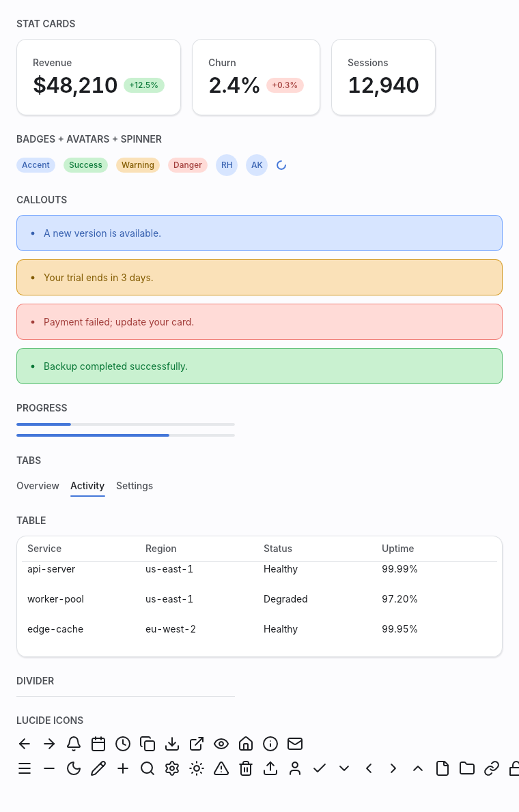Click the search magnifier icon
Viewport: 519px width, 812px height.
coord(148,768)
